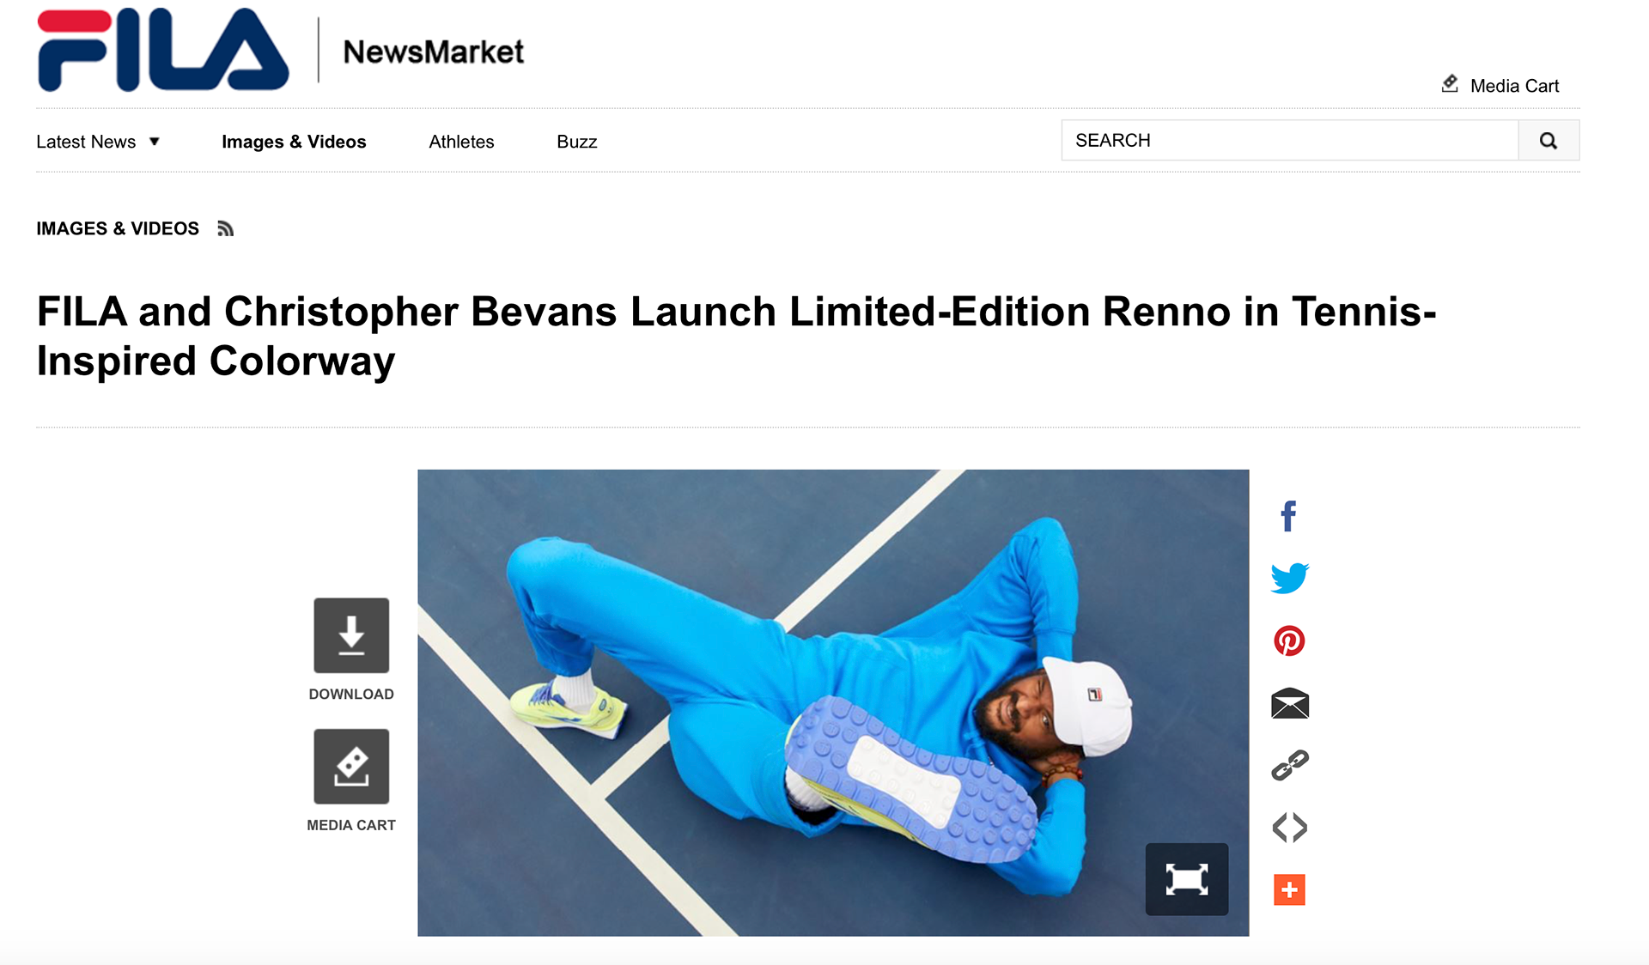Expand the image to fullscreen view
Viewport: 1649px width, 965px height.
[1186, 879]
